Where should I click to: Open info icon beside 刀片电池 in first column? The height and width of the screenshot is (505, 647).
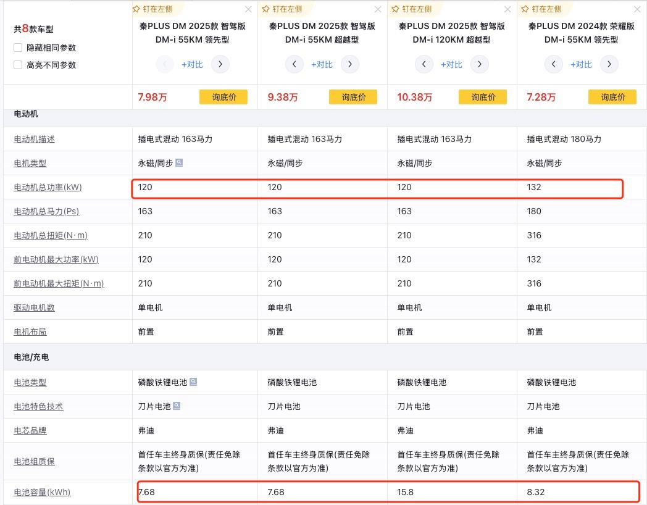tap(177, 406)
